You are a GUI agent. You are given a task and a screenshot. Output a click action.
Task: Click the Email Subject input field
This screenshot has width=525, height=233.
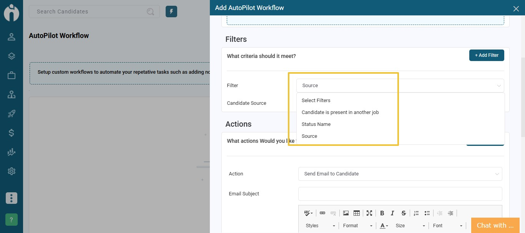point(400,194)
